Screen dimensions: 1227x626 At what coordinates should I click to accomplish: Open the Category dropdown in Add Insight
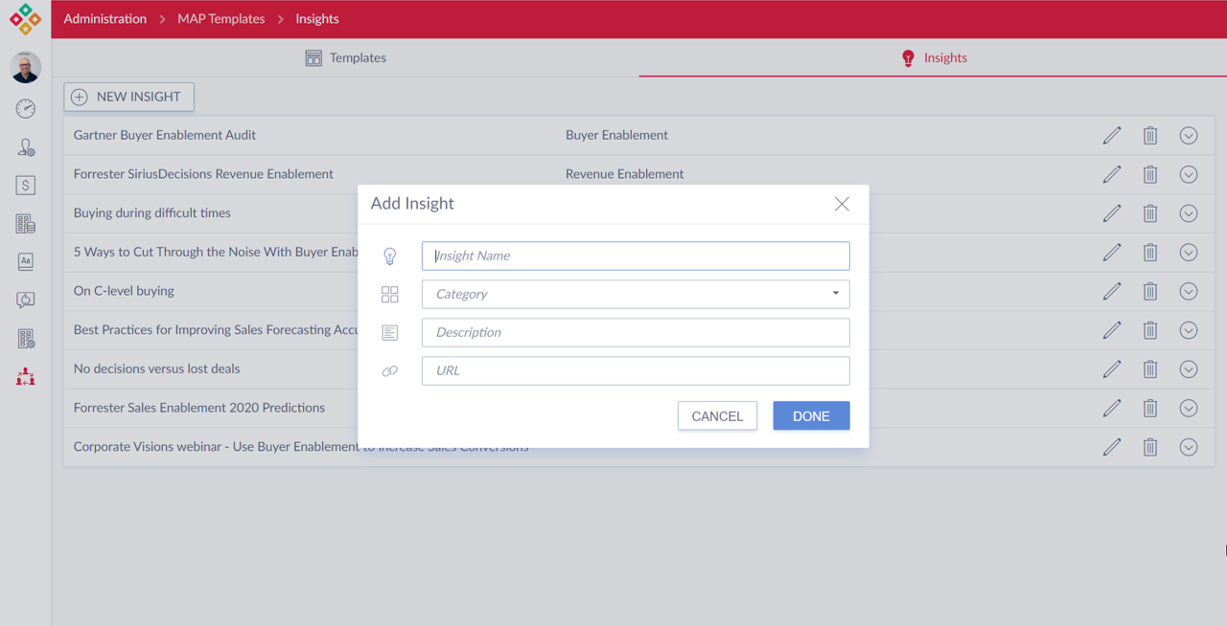635,294
